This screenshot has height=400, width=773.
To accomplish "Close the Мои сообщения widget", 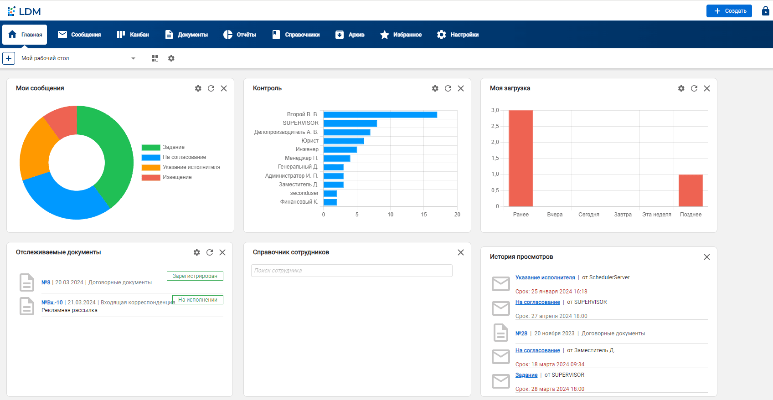I will pos(224,88).
